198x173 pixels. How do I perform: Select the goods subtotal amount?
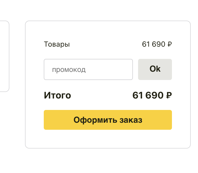(157, 44)
